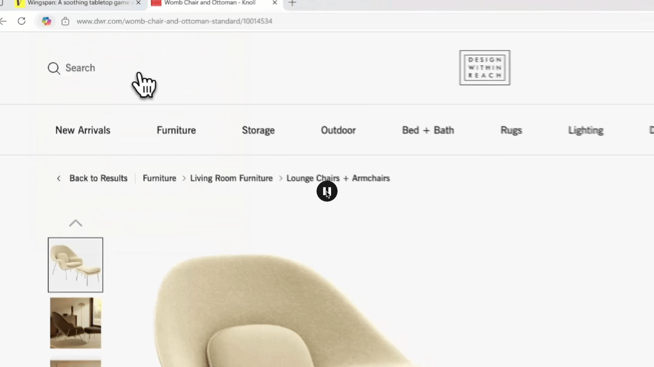Open the Furniture navigation menu

pos(176,130)
